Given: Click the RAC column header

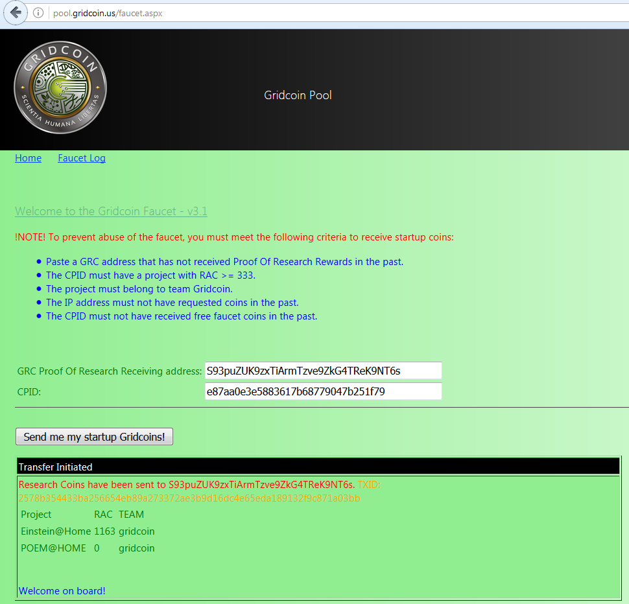Looking at the screenshot, I should point(103,515).
